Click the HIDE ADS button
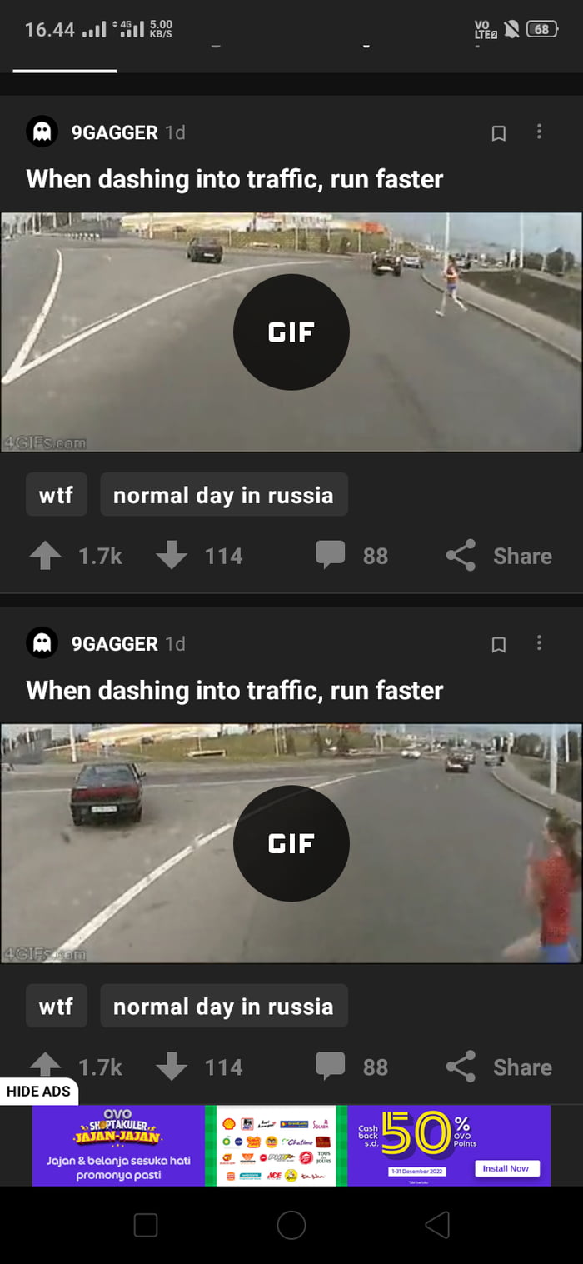This screenshot has height=1264, width=583. click(39, 1091)
